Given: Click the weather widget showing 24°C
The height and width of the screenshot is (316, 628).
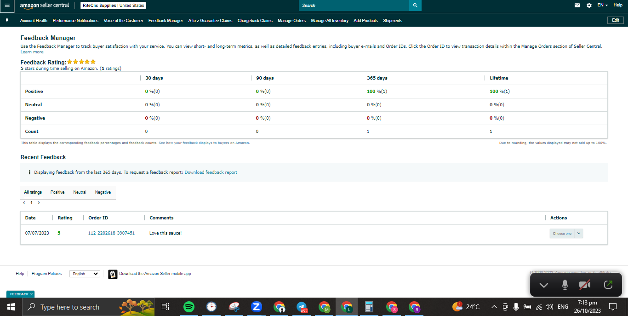Looking at the screenshot, I should [x=466, y=307].
